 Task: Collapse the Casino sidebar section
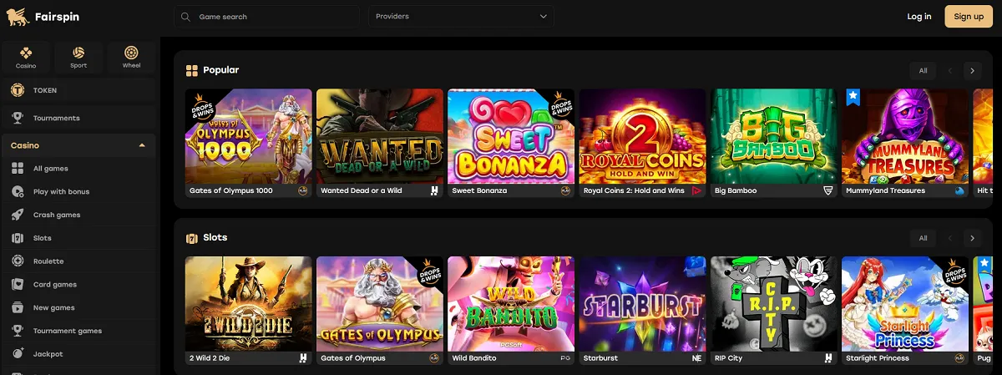(x=142, y=145)
